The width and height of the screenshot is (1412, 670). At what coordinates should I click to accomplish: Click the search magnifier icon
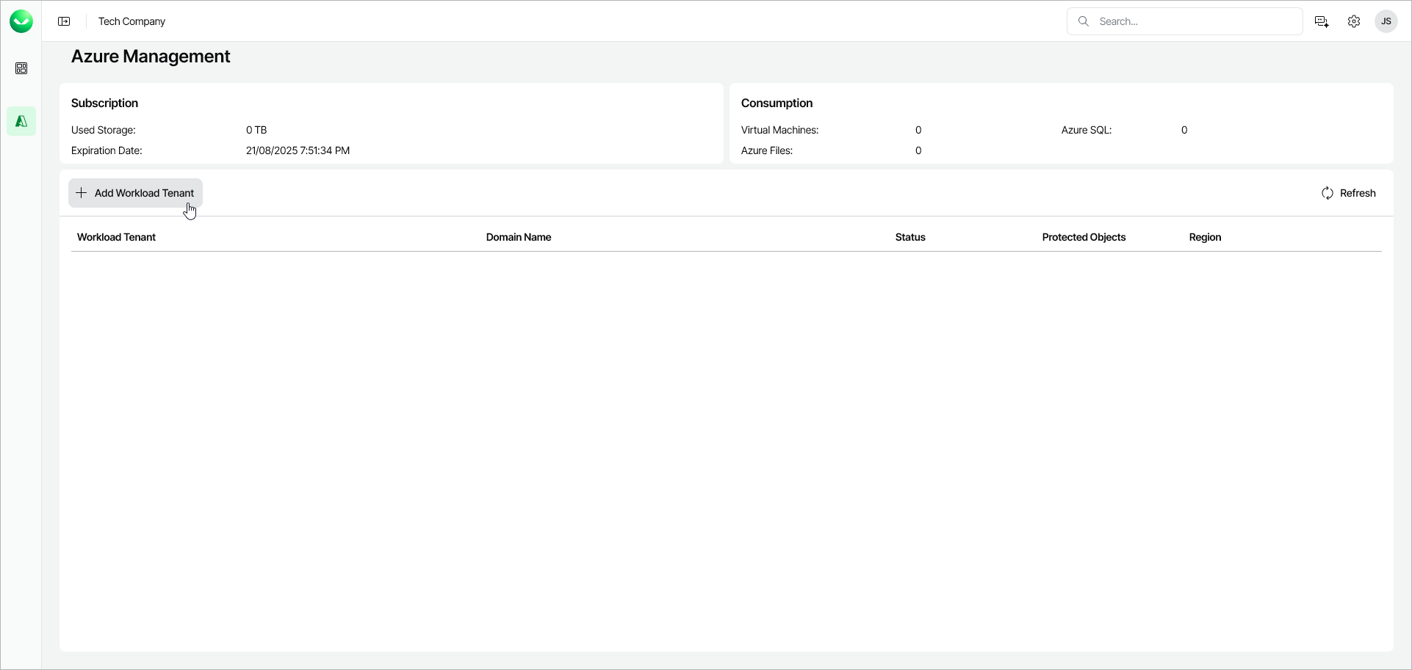click(x=1083, y=21)
